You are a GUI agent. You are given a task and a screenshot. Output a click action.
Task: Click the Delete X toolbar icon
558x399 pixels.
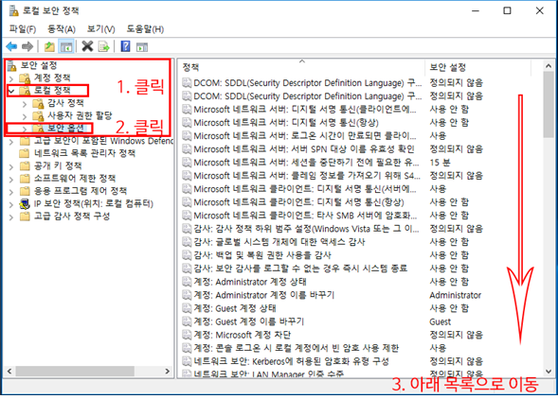coord(87,46)
